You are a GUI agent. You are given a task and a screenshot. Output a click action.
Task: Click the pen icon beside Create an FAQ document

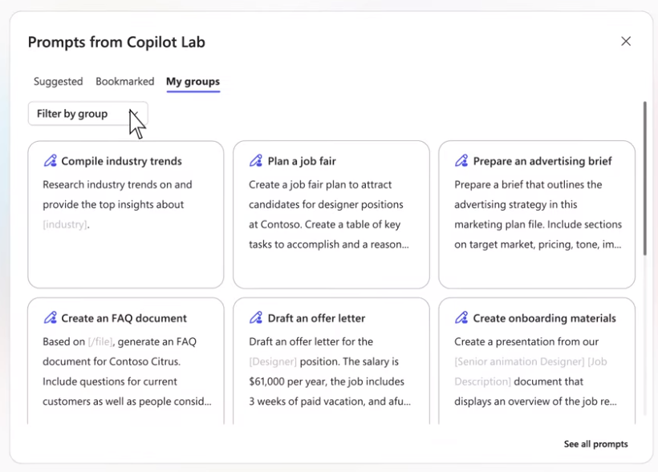point(51,318)
